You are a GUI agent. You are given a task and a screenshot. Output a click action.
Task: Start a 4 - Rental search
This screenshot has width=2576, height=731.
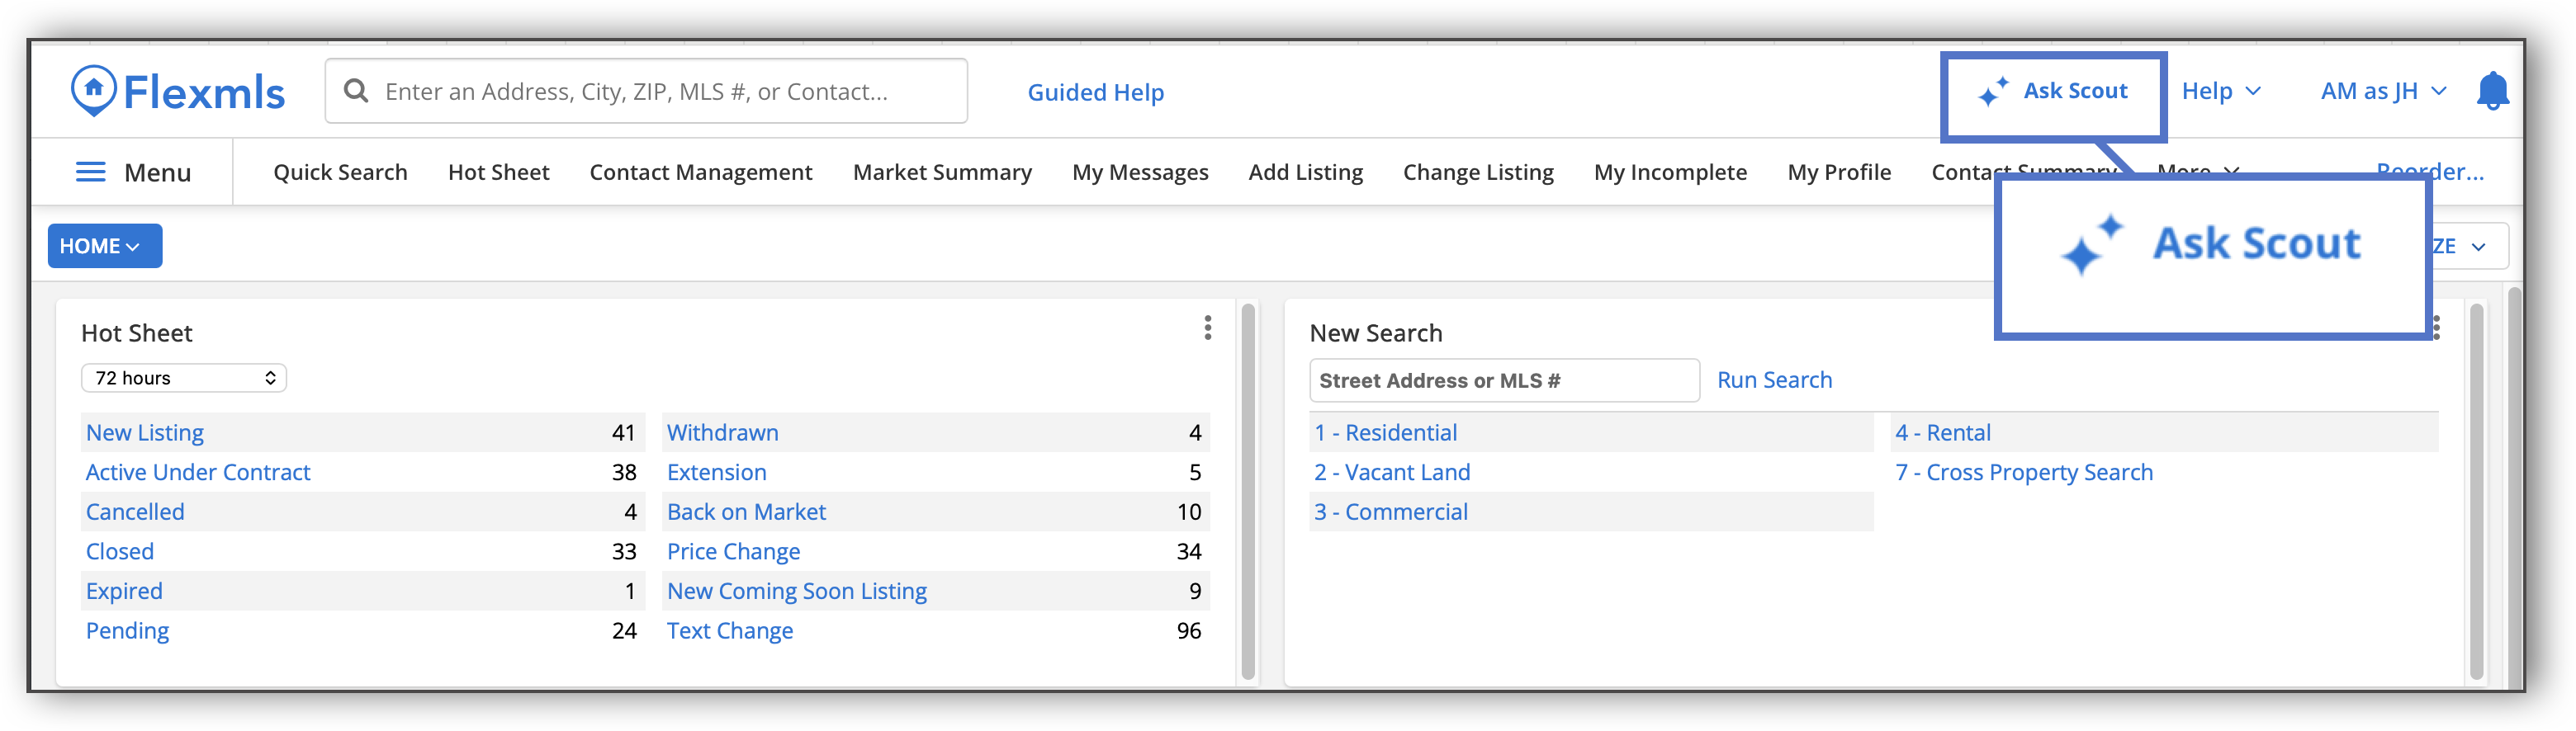(x=1943, y=432)
